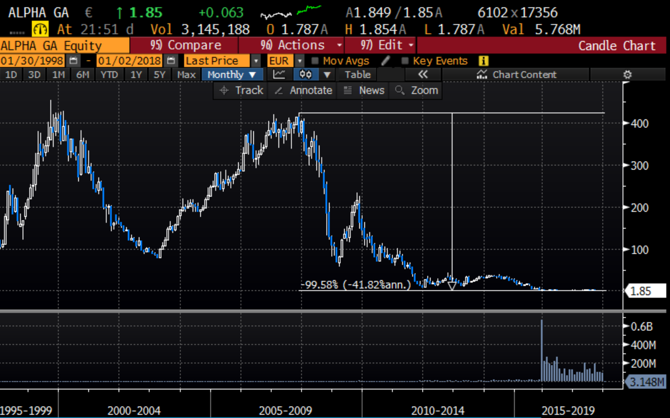This screenshot has height=418, width=670.
Task: Click the Vol 3,145,188 value
Action: pos(200,29)
